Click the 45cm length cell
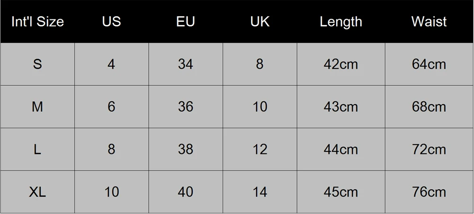 341,192
